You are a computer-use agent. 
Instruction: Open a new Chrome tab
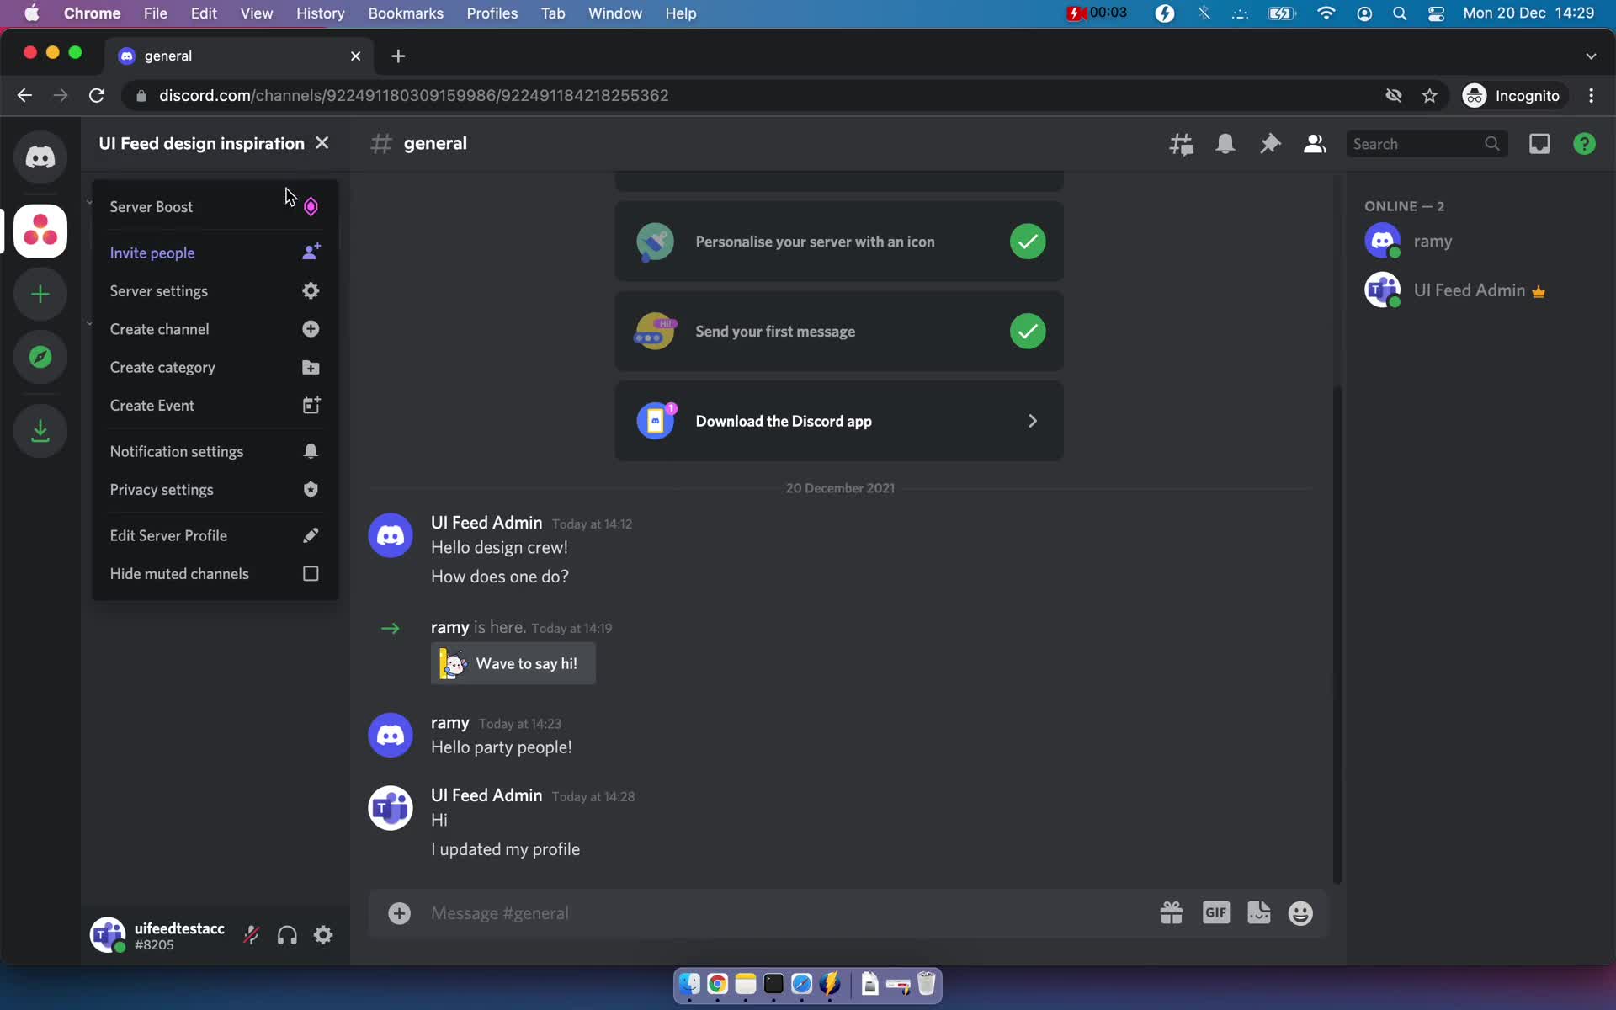click(x=398, y=56)
